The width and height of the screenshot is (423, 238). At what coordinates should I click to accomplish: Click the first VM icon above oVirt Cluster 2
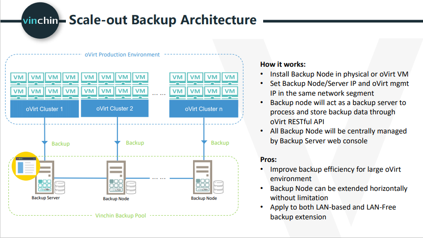click(x=89, y=78)
